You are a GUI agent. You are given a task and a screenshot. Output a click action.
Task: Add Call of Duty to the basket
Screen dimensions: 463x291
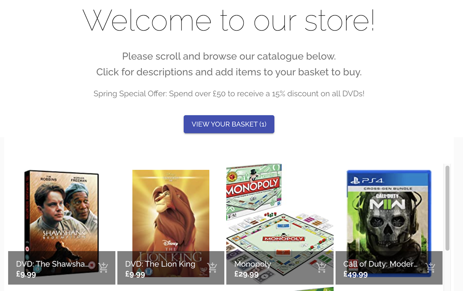coord(430,267)
